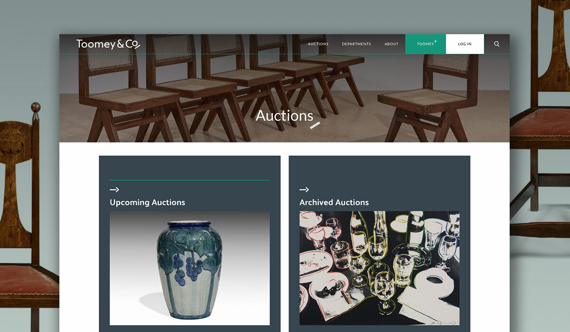Click the large Auctions page title
The image size is (570, 332).
tap(285, 116)
